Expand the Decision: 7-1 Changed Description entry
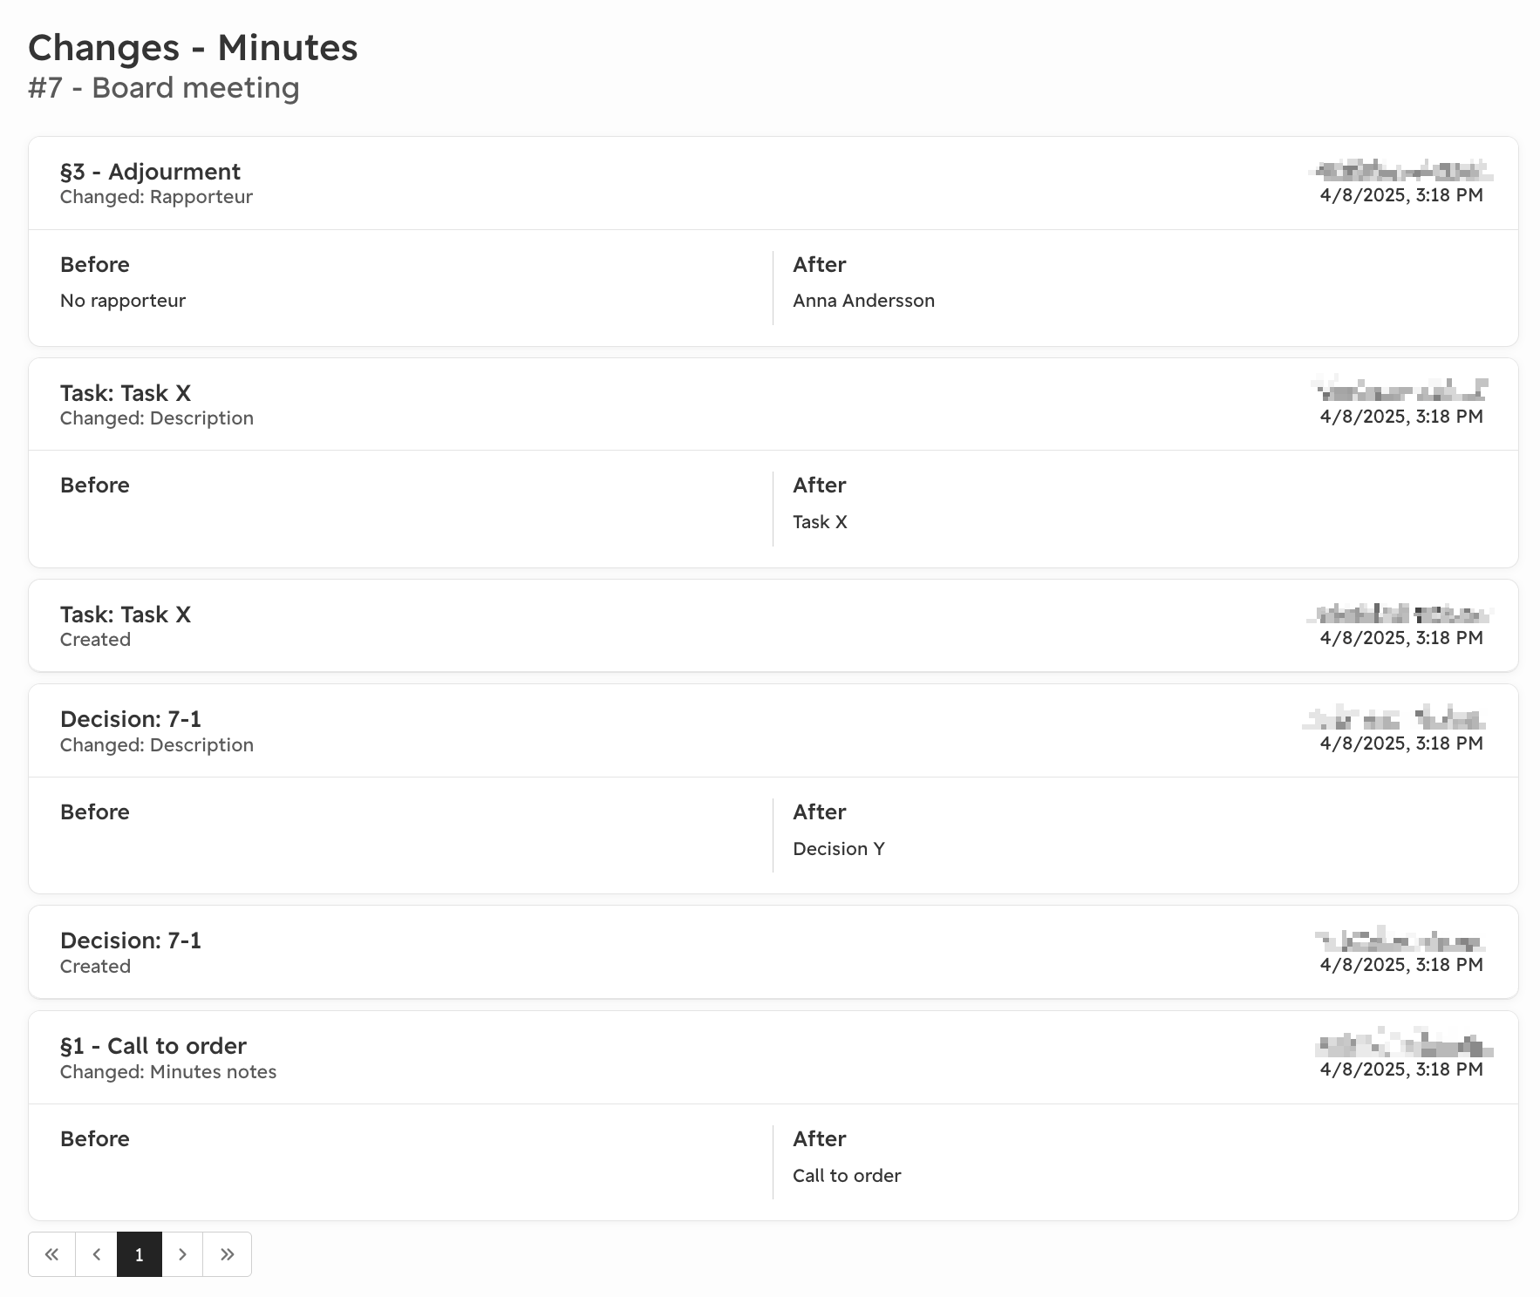The image size is (1540, 1297). pos(773,731)
